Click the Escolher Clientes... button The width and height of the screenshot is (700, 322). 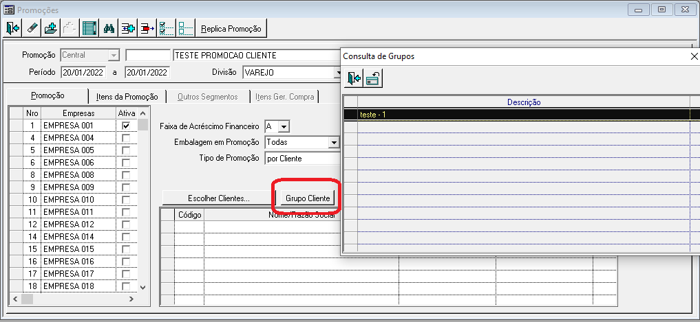[x=219, y=198]
